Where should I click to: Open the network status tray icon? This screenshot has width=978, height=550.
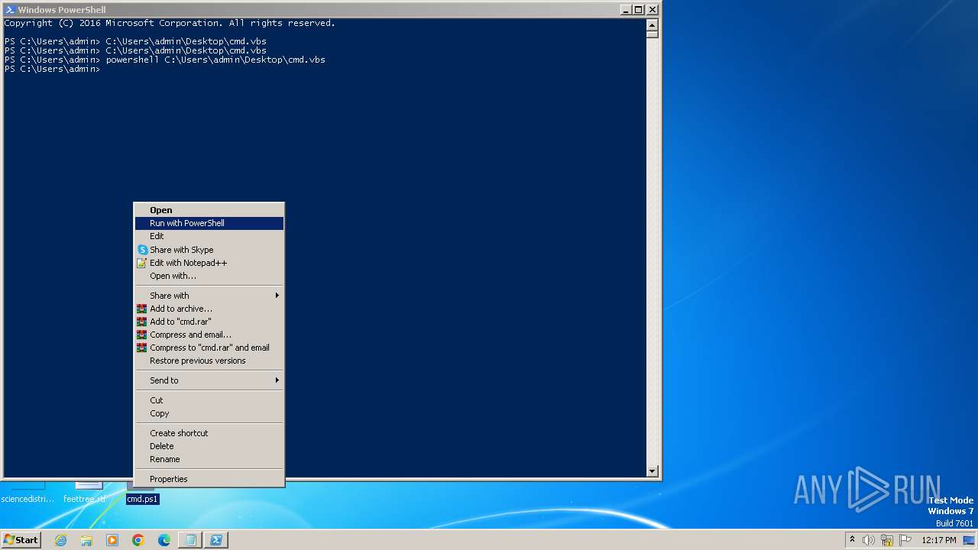(887, 540)
